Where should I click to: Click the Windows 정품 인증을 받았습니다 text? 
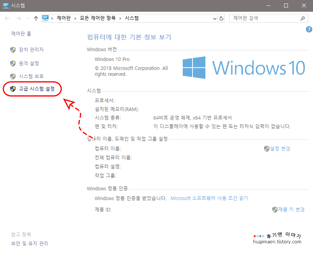(x=131, y=199)
